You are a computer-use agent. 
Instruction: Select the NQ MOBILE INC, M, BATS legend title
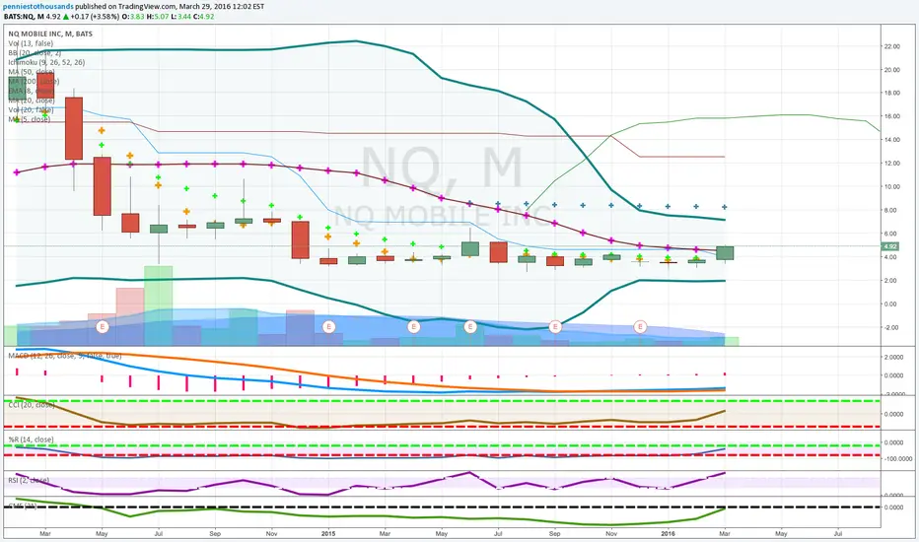50,34
